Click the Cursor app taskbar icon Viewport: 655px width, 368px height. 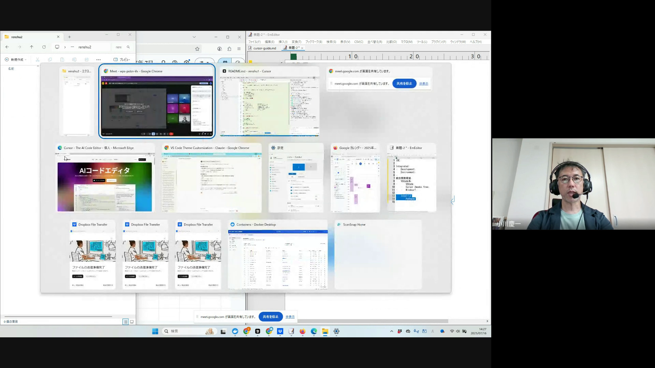pos(258,331)
